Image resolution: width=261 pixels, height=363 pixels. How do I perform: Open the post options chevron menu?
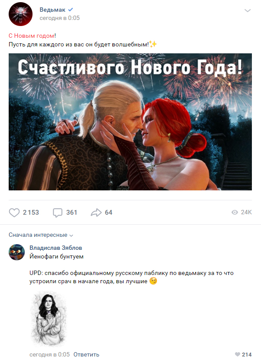point(248,10)
